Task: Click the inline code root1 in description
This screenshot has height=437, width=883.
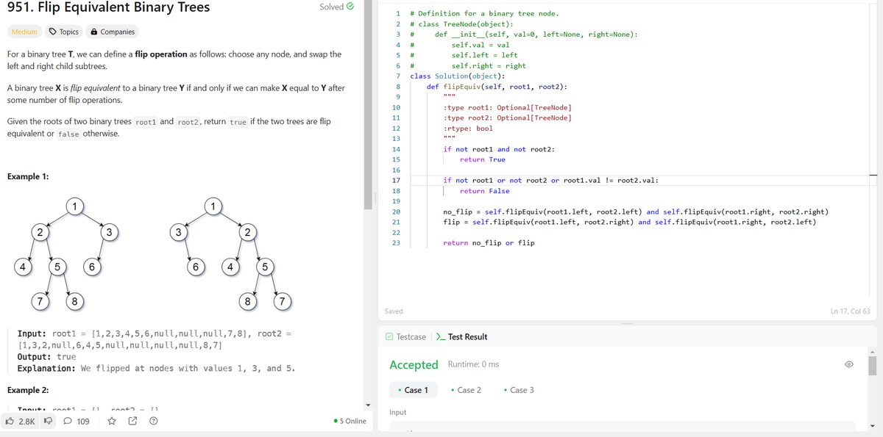Action: 146,122
